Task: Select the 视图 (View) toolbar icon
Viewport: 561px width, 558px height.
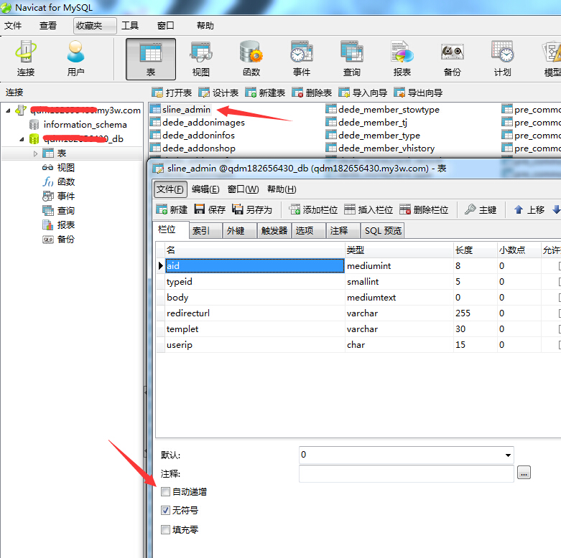Action: 201,58
